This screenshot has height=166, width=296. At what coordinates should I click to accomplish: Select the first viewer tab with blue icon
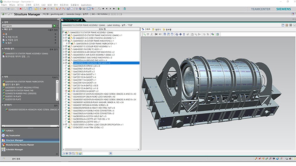tap(146, 29)
